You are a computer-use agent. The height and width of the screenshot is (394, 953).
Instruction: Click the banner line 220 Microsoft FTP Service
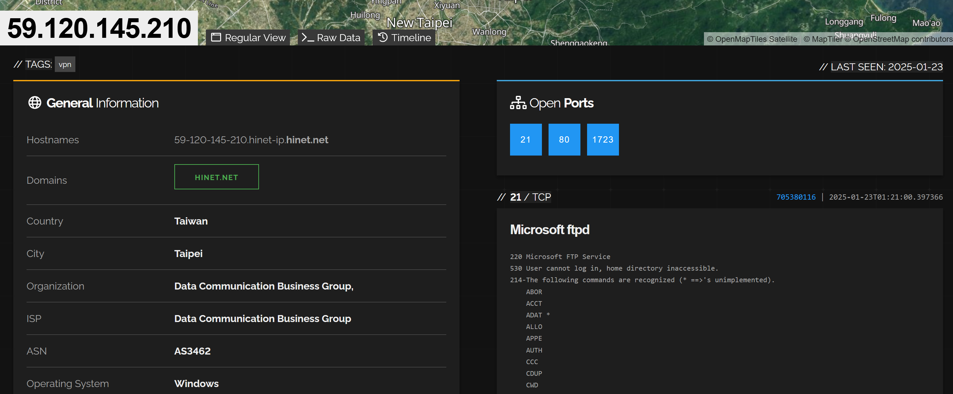[x=560, y=256]
